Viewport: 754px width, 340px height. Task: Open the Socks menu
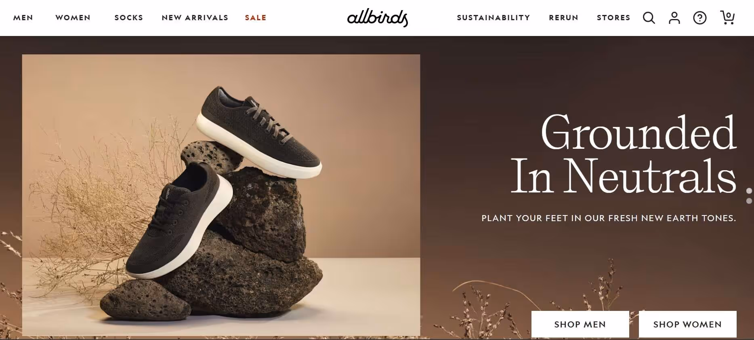129,18
